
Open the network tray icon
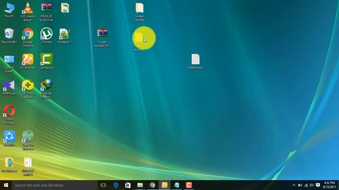tap(306, 185)
